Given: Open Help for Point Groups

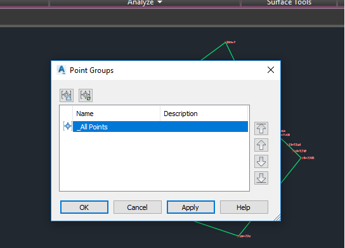Looking at the screenshot, I should coord(244,207).
